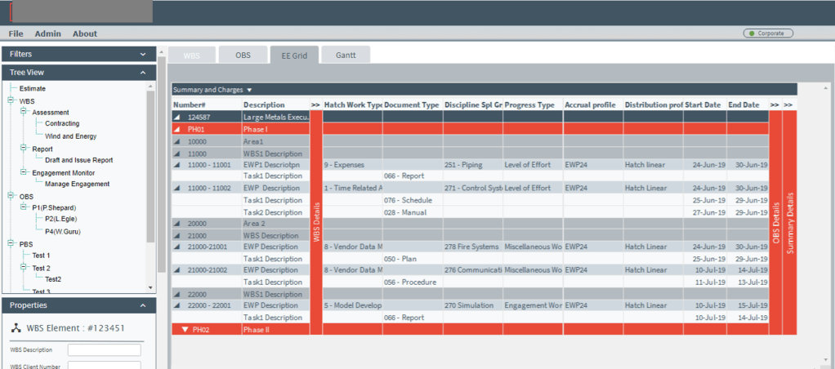
Task: Collapse the Assessment tree node
Action: click(x=24, y=112)
